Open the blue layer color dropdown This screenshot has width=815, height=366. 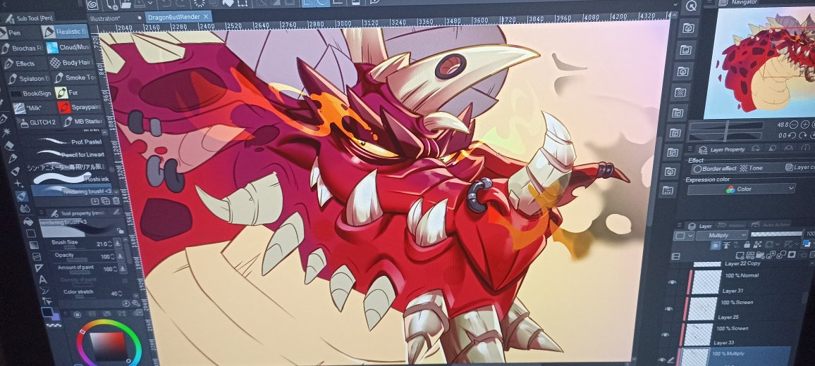click(x=808, y=243)
